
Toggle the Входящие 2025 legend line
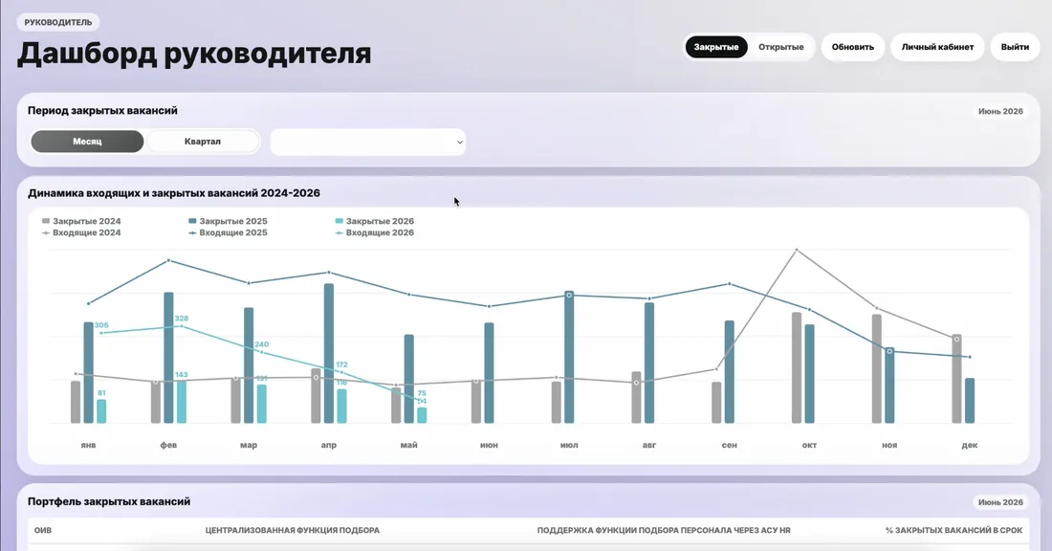tap(229, 232)
